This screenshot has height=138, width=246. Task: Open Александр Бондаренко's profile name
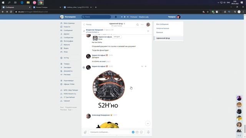pos(101,115)
